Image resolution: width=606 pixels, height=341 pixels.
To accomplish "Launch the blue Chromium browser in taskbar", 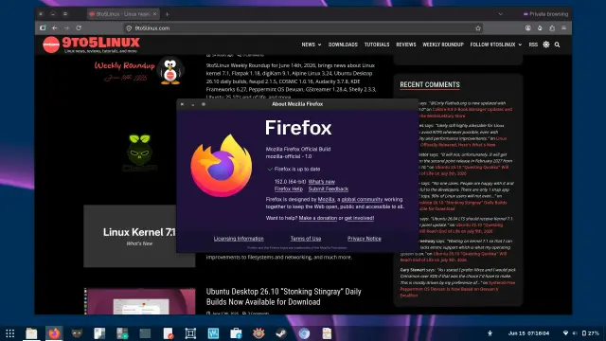I will [304, 332].
